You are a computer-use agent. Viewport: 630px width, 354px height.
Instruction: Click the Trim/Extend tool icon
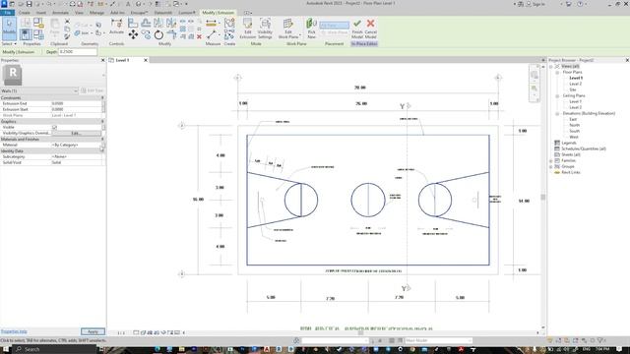coord(171,35)
